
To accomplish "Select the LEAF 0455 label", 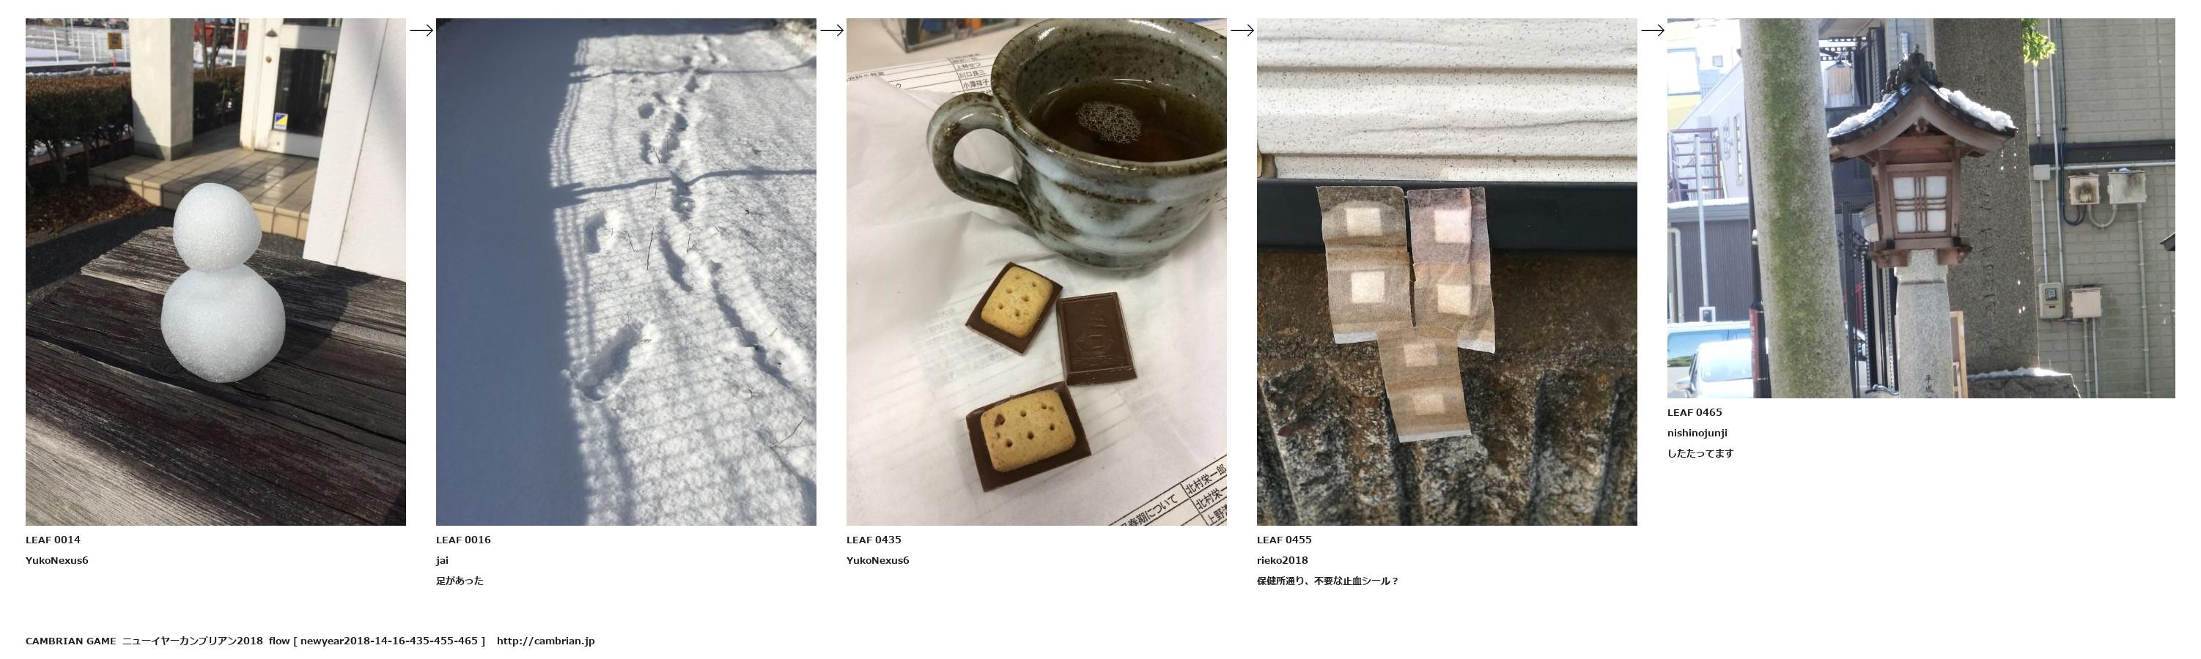I will (1283, 540).
